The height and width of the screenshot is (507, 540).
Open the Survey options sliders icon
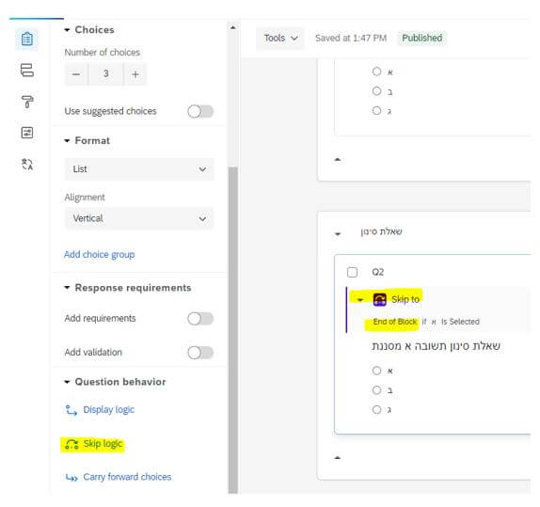point(27,133)
